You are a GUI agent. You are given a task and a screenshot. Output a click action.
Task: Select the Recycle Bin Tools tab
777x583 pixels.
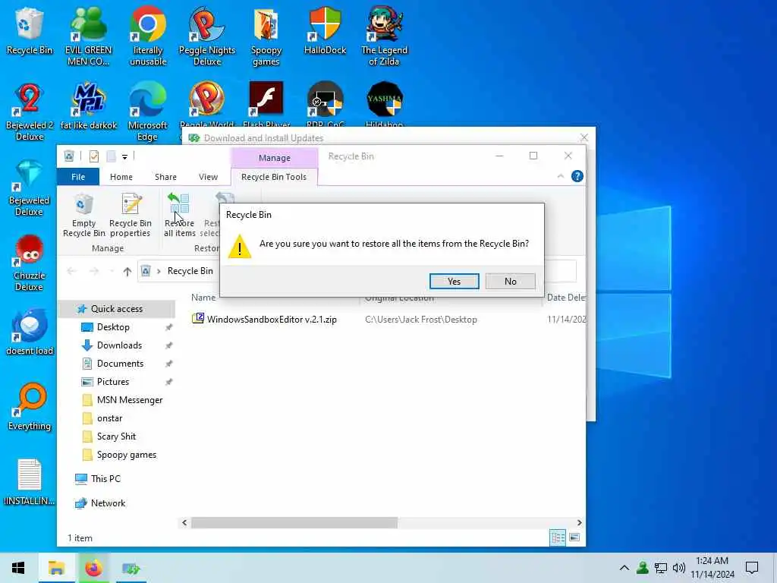(274, 176)
